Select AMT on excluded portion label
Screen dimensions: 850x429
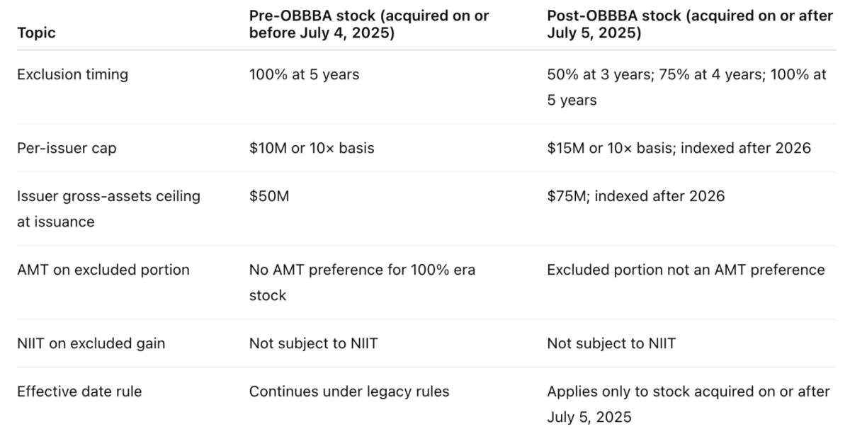(x=103, y=270)
